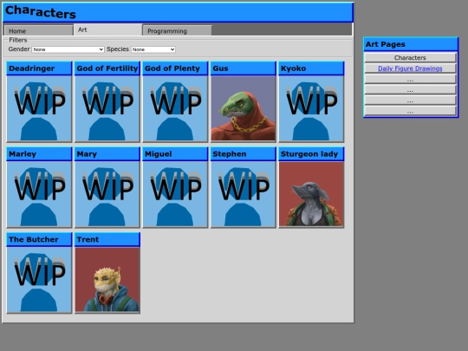Open Deadringer's WIP portrait

39,108
